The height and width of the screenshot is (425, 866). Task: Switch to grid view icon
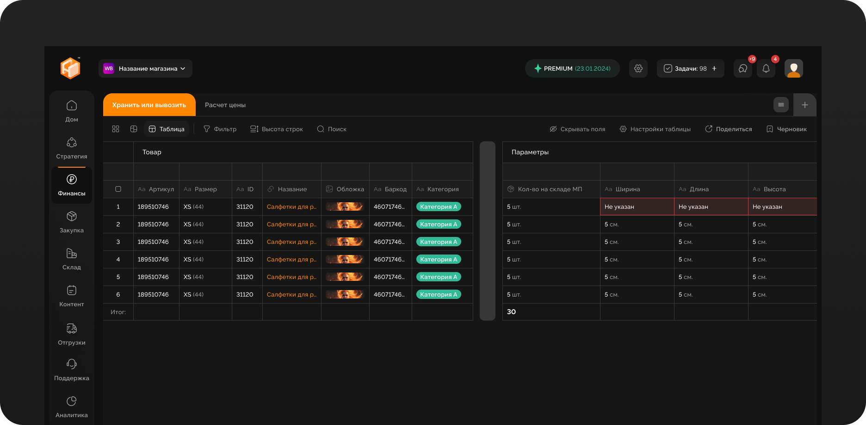(x=116, y=129)
